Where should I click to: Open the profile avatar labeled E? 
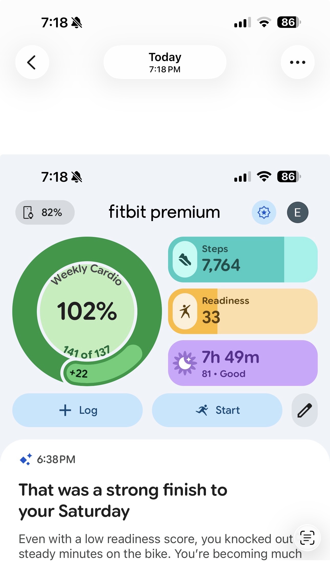298,212
